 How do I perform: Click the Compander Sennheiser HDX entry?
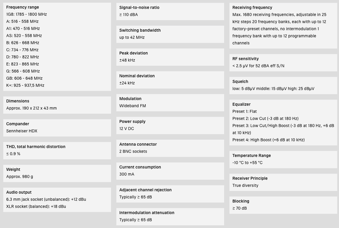click(22, 131)
